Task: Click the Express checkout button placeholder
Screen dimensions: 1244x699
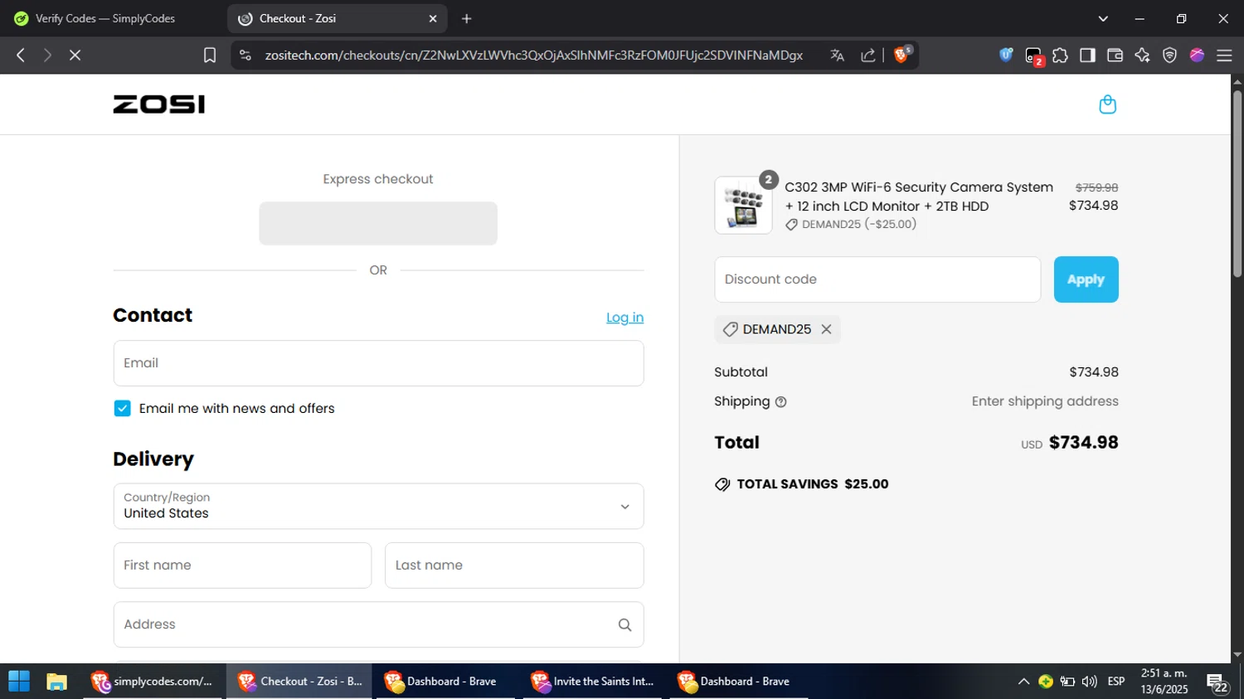Action: 378,223
